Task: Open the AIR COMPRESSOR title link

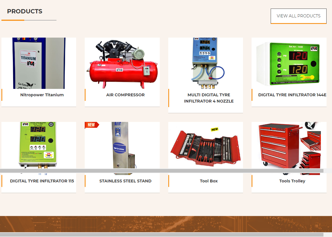Action: point(125,95)
